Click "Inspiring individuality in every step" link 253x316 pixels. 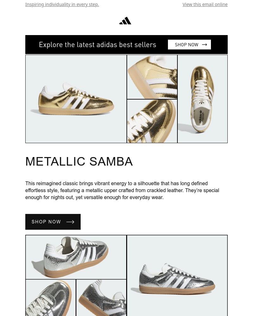[62, 4]
